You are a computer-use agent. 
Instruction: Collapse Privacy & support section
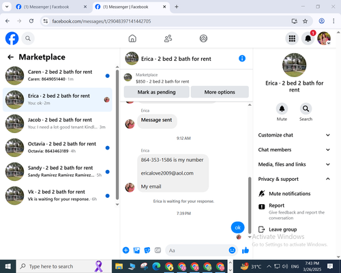tap(295, 179)
